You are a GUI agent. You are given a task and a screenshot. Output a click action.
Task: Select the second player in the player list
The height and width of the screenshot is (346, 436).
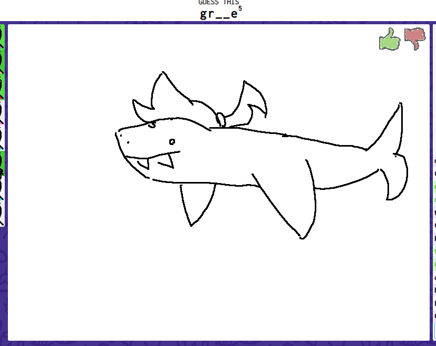coord(2,61)
